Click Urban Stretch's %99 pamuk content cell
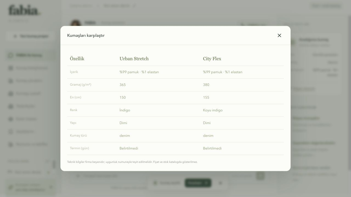Image resolution: width=351 pixels, height=197 pixels. [x=139, y=72]
